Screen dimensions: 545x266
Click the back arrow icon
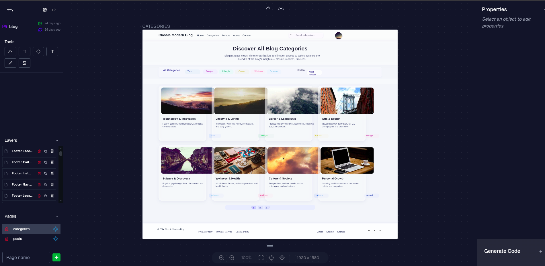[x=10, y=10]
